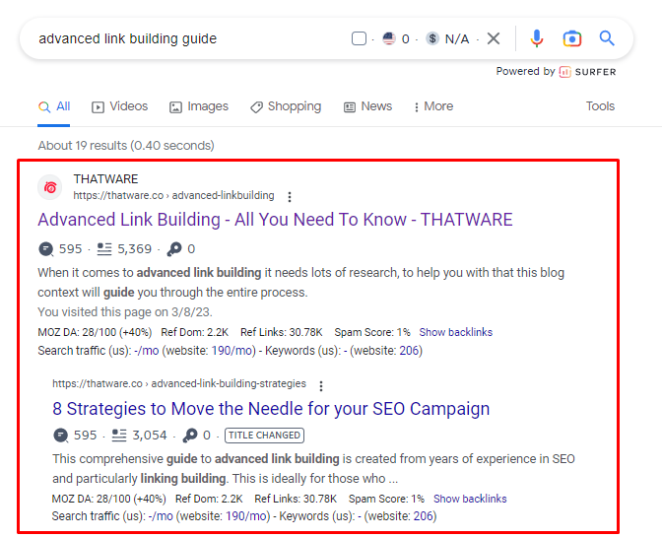Image resolution: width=662 pixels, height=538 pixels.
Task: Tick the keyword checkbox in search bar
Action: point(359,38)
